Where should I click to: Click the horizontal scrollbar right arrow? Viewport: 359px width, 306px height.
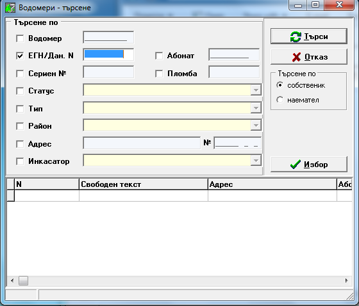click(346, 280)
